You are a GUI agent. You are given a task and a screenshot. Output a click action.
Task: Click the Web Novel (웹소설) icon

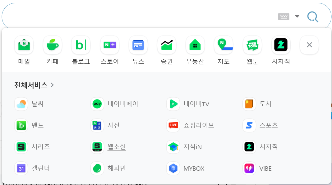pyautogui.click(x=97, y=147)
